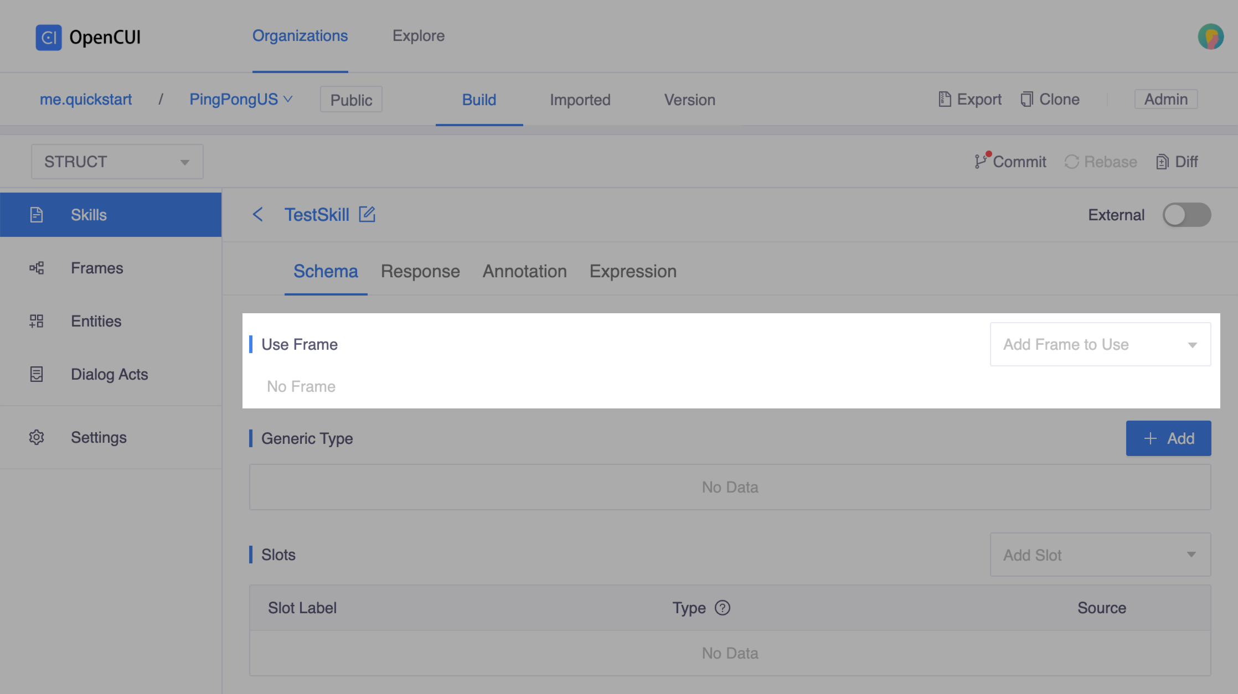Click the Commit branch icon
1238x694 pixels.
981,161
